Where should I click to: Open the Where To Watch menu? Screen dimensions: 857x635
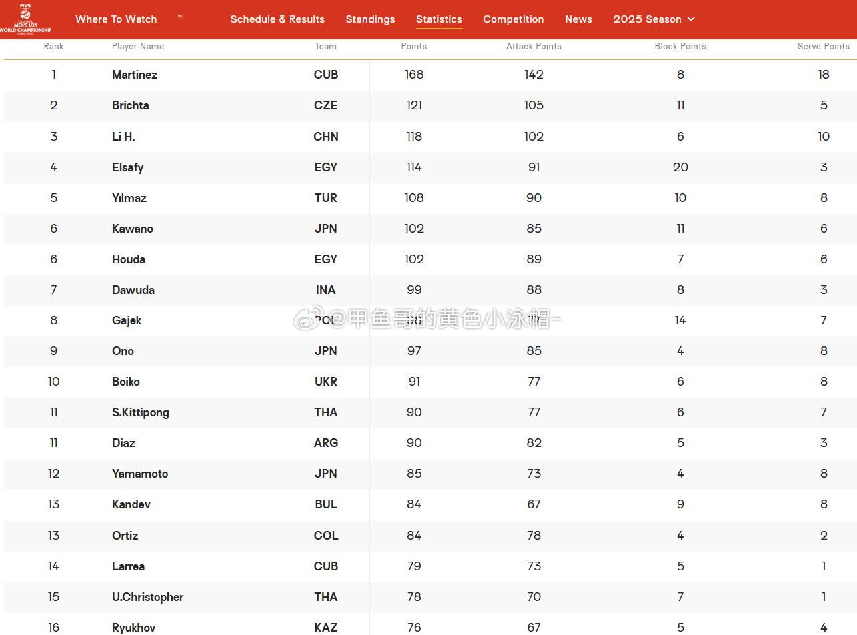click(116, 19)
